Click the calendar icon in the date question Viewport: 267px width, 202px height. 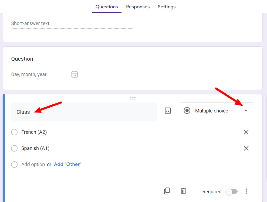click(75, 74)
